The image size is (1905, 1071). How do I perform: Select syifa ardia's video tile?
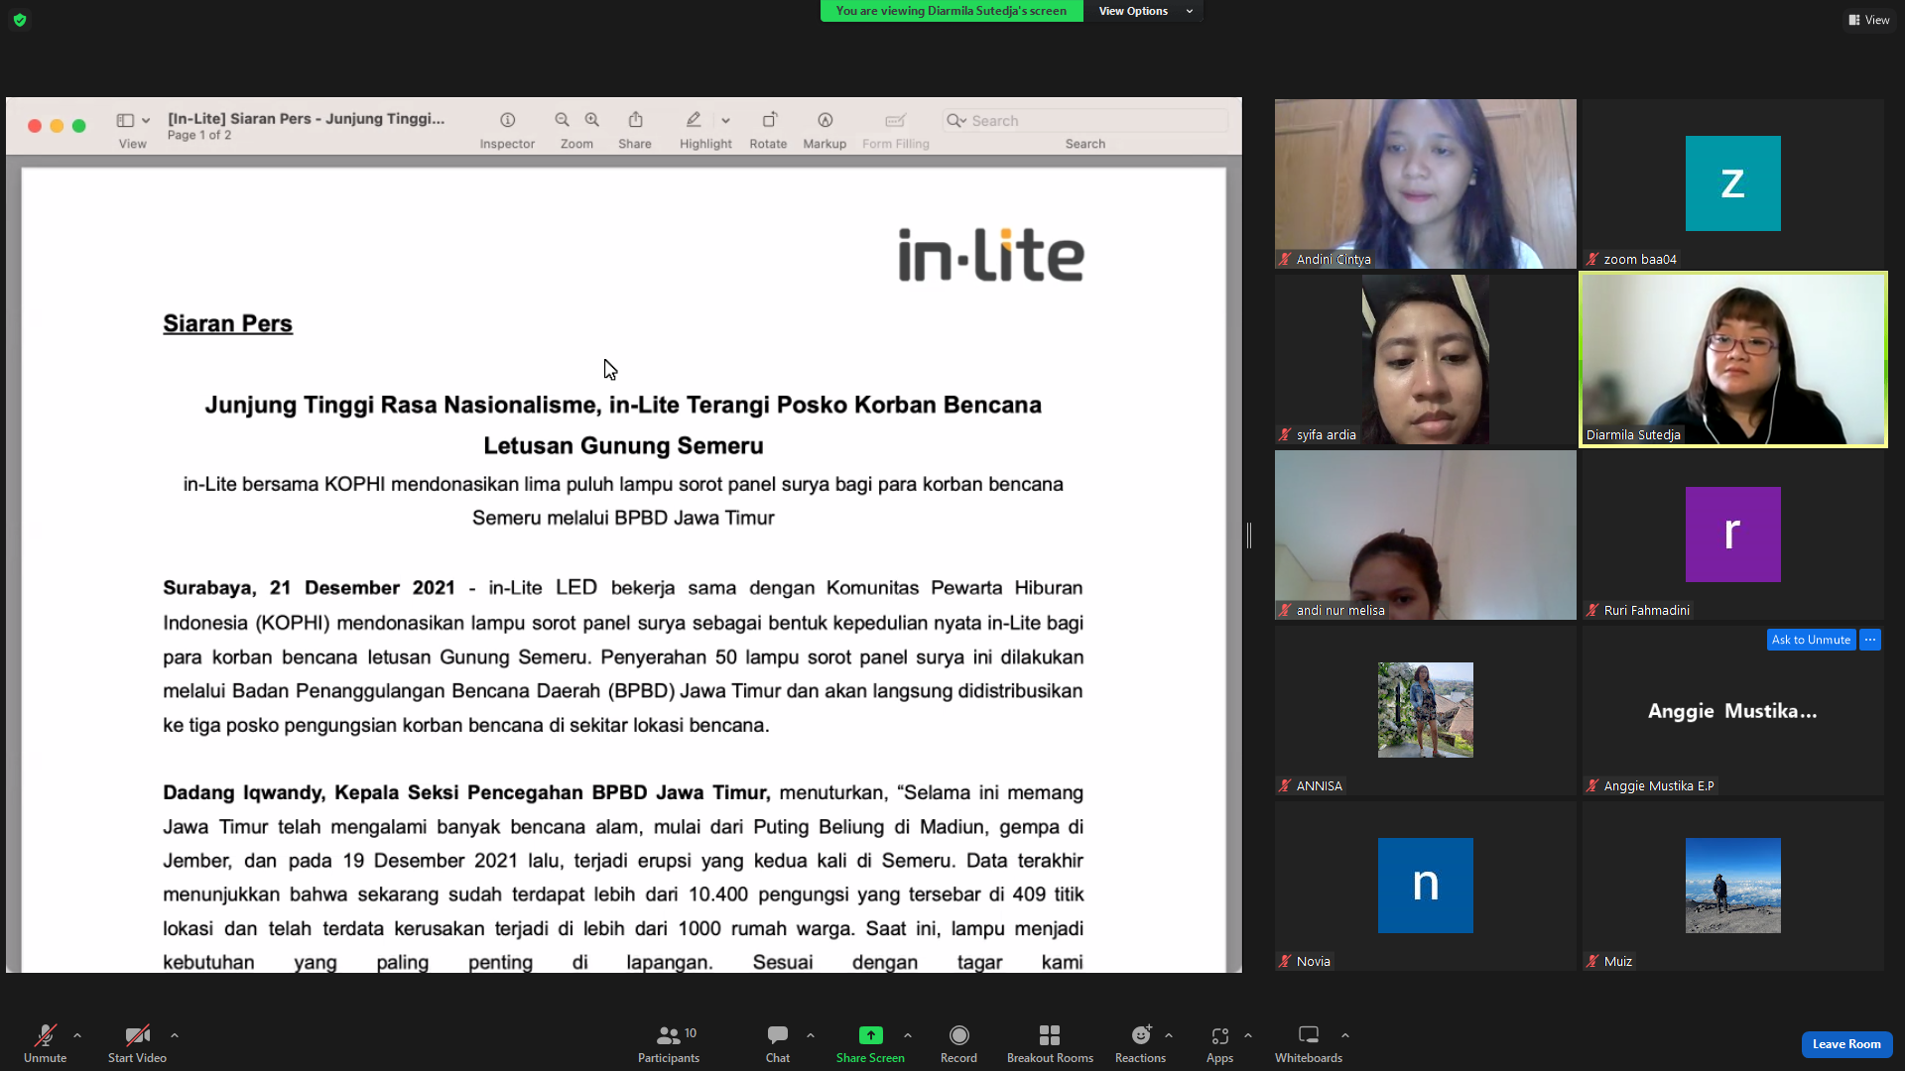(1425, 359)
